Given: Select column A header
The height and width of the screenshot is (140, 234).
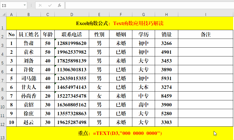Looking at the screenshot, I should 11,14.
